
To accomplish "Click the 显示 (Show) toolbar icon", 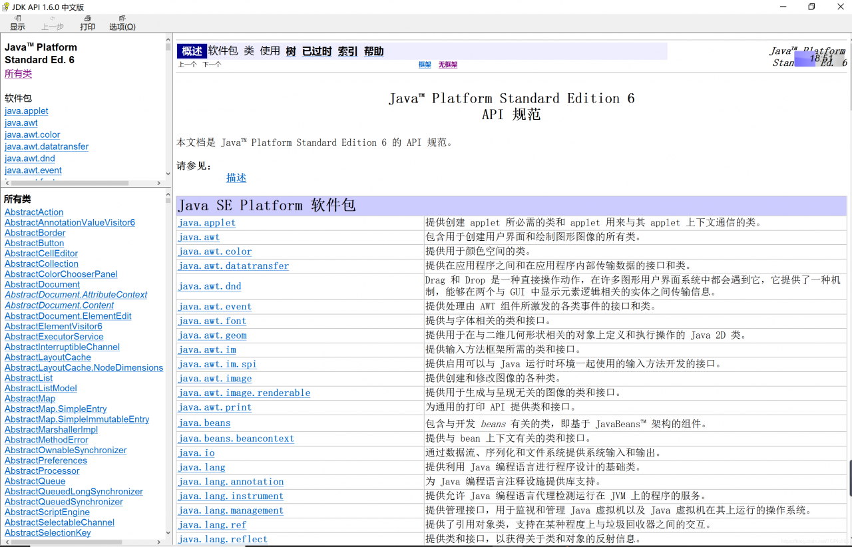I will (x=17, y=23).
